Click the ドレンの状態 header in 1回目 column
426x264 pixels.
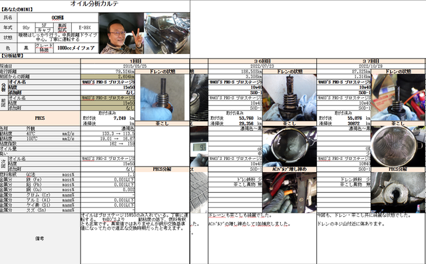(162, 71)
